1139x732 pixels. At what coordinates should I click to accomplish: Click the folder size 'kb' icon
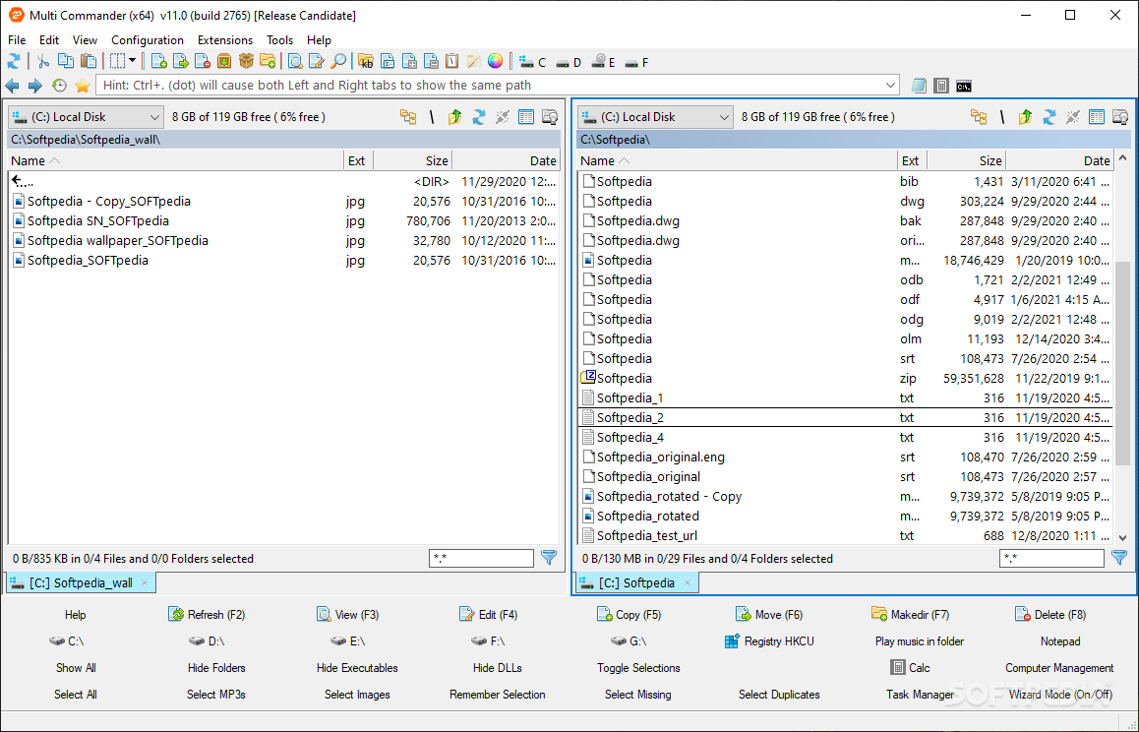click(365, 62)
